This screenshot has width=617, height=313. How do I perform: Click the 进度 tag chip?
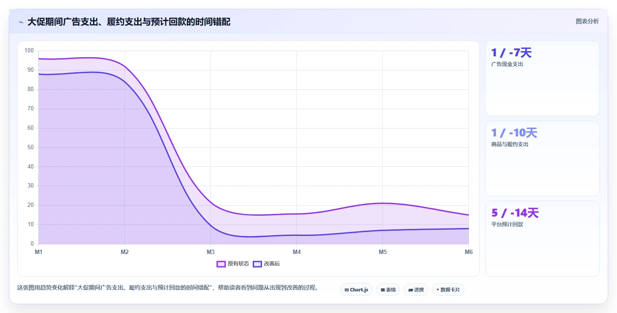pyautogui.click(x=416, y=290)
